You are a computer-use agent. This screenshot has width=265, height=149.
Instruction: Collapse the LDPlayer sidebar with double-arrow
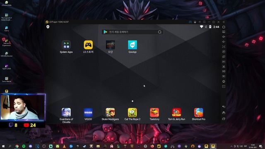(x=224, y=22)
